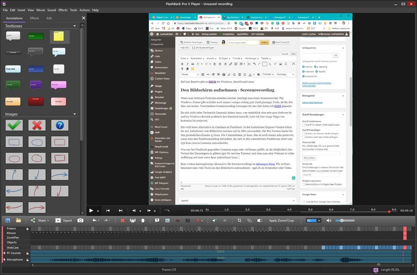The width and height of the screenshot is (417, 275).
Task: Mute the PC Sounds track speaker
Action: point(4,253)
